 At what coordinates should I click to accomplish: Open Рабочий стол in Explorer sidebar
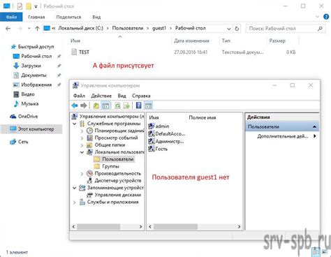(33, 56)
